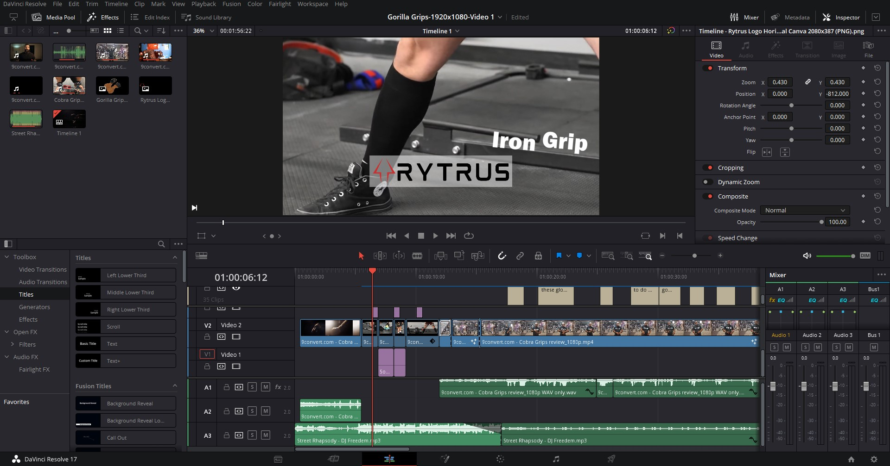The width and height of the screenshot is (890, 466).
Task: Solo track A2 in timeline
Action: tap(252, 411)
